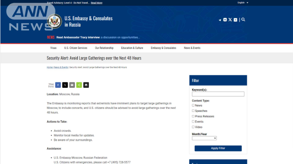Open the Telegram channel arrow icon
293x164 pixels.
click(220, 20)
